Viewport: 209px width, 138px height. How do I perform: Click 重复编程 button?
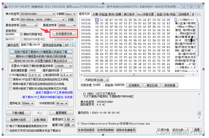point(61,113)
